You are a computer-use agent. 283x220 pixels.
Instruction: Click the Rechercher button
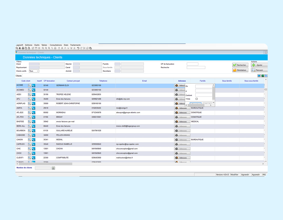tap(240, 65)
